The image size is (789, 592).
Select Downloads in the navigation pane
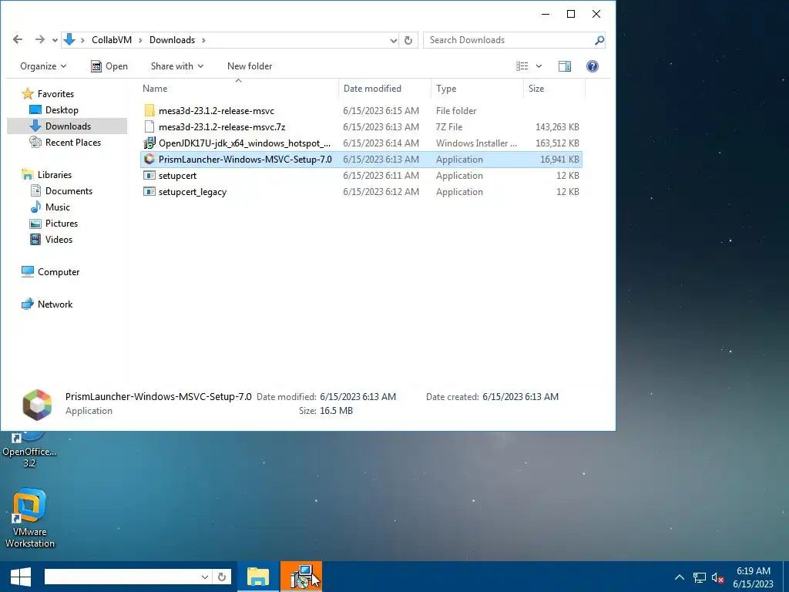[68, 126]
